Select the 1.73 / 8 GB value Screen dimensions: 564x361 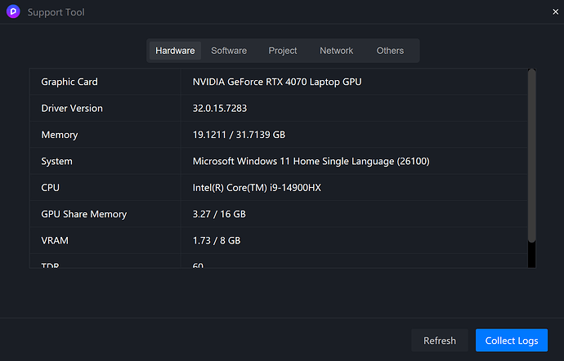tap(217, 241)
